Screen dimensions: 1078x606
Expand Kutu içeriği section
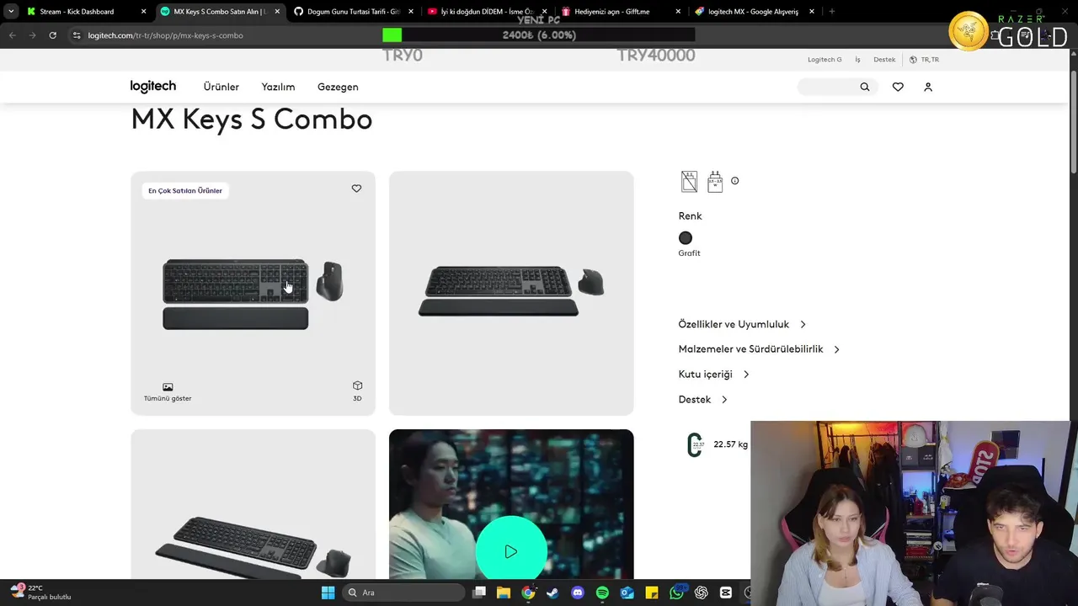713,375
